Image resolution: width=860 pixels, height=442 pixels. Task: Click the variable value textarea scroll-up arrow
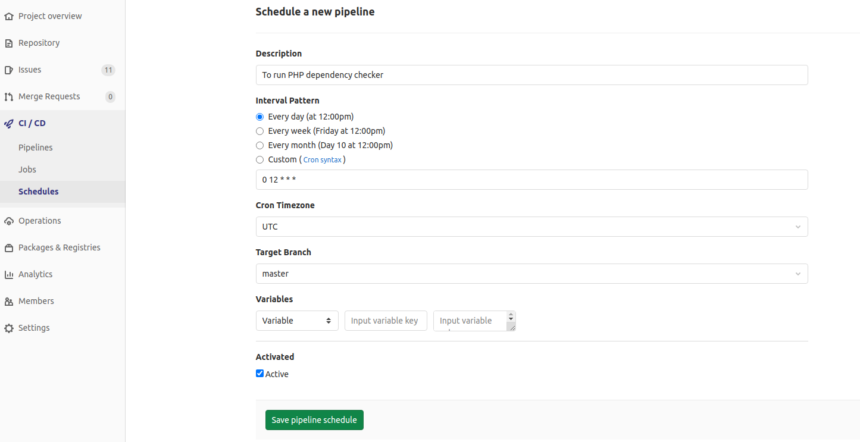(511, 314)
